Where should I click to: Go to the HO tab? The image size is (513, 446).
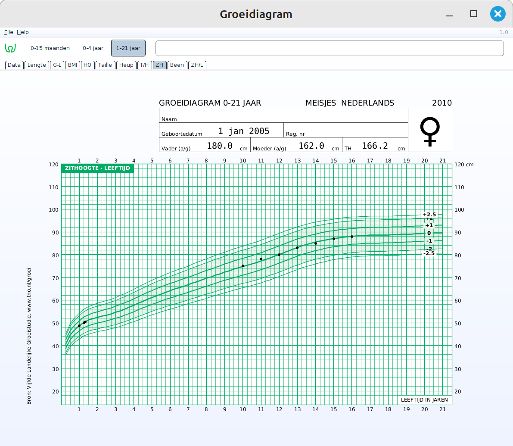[x=87, y=65]
